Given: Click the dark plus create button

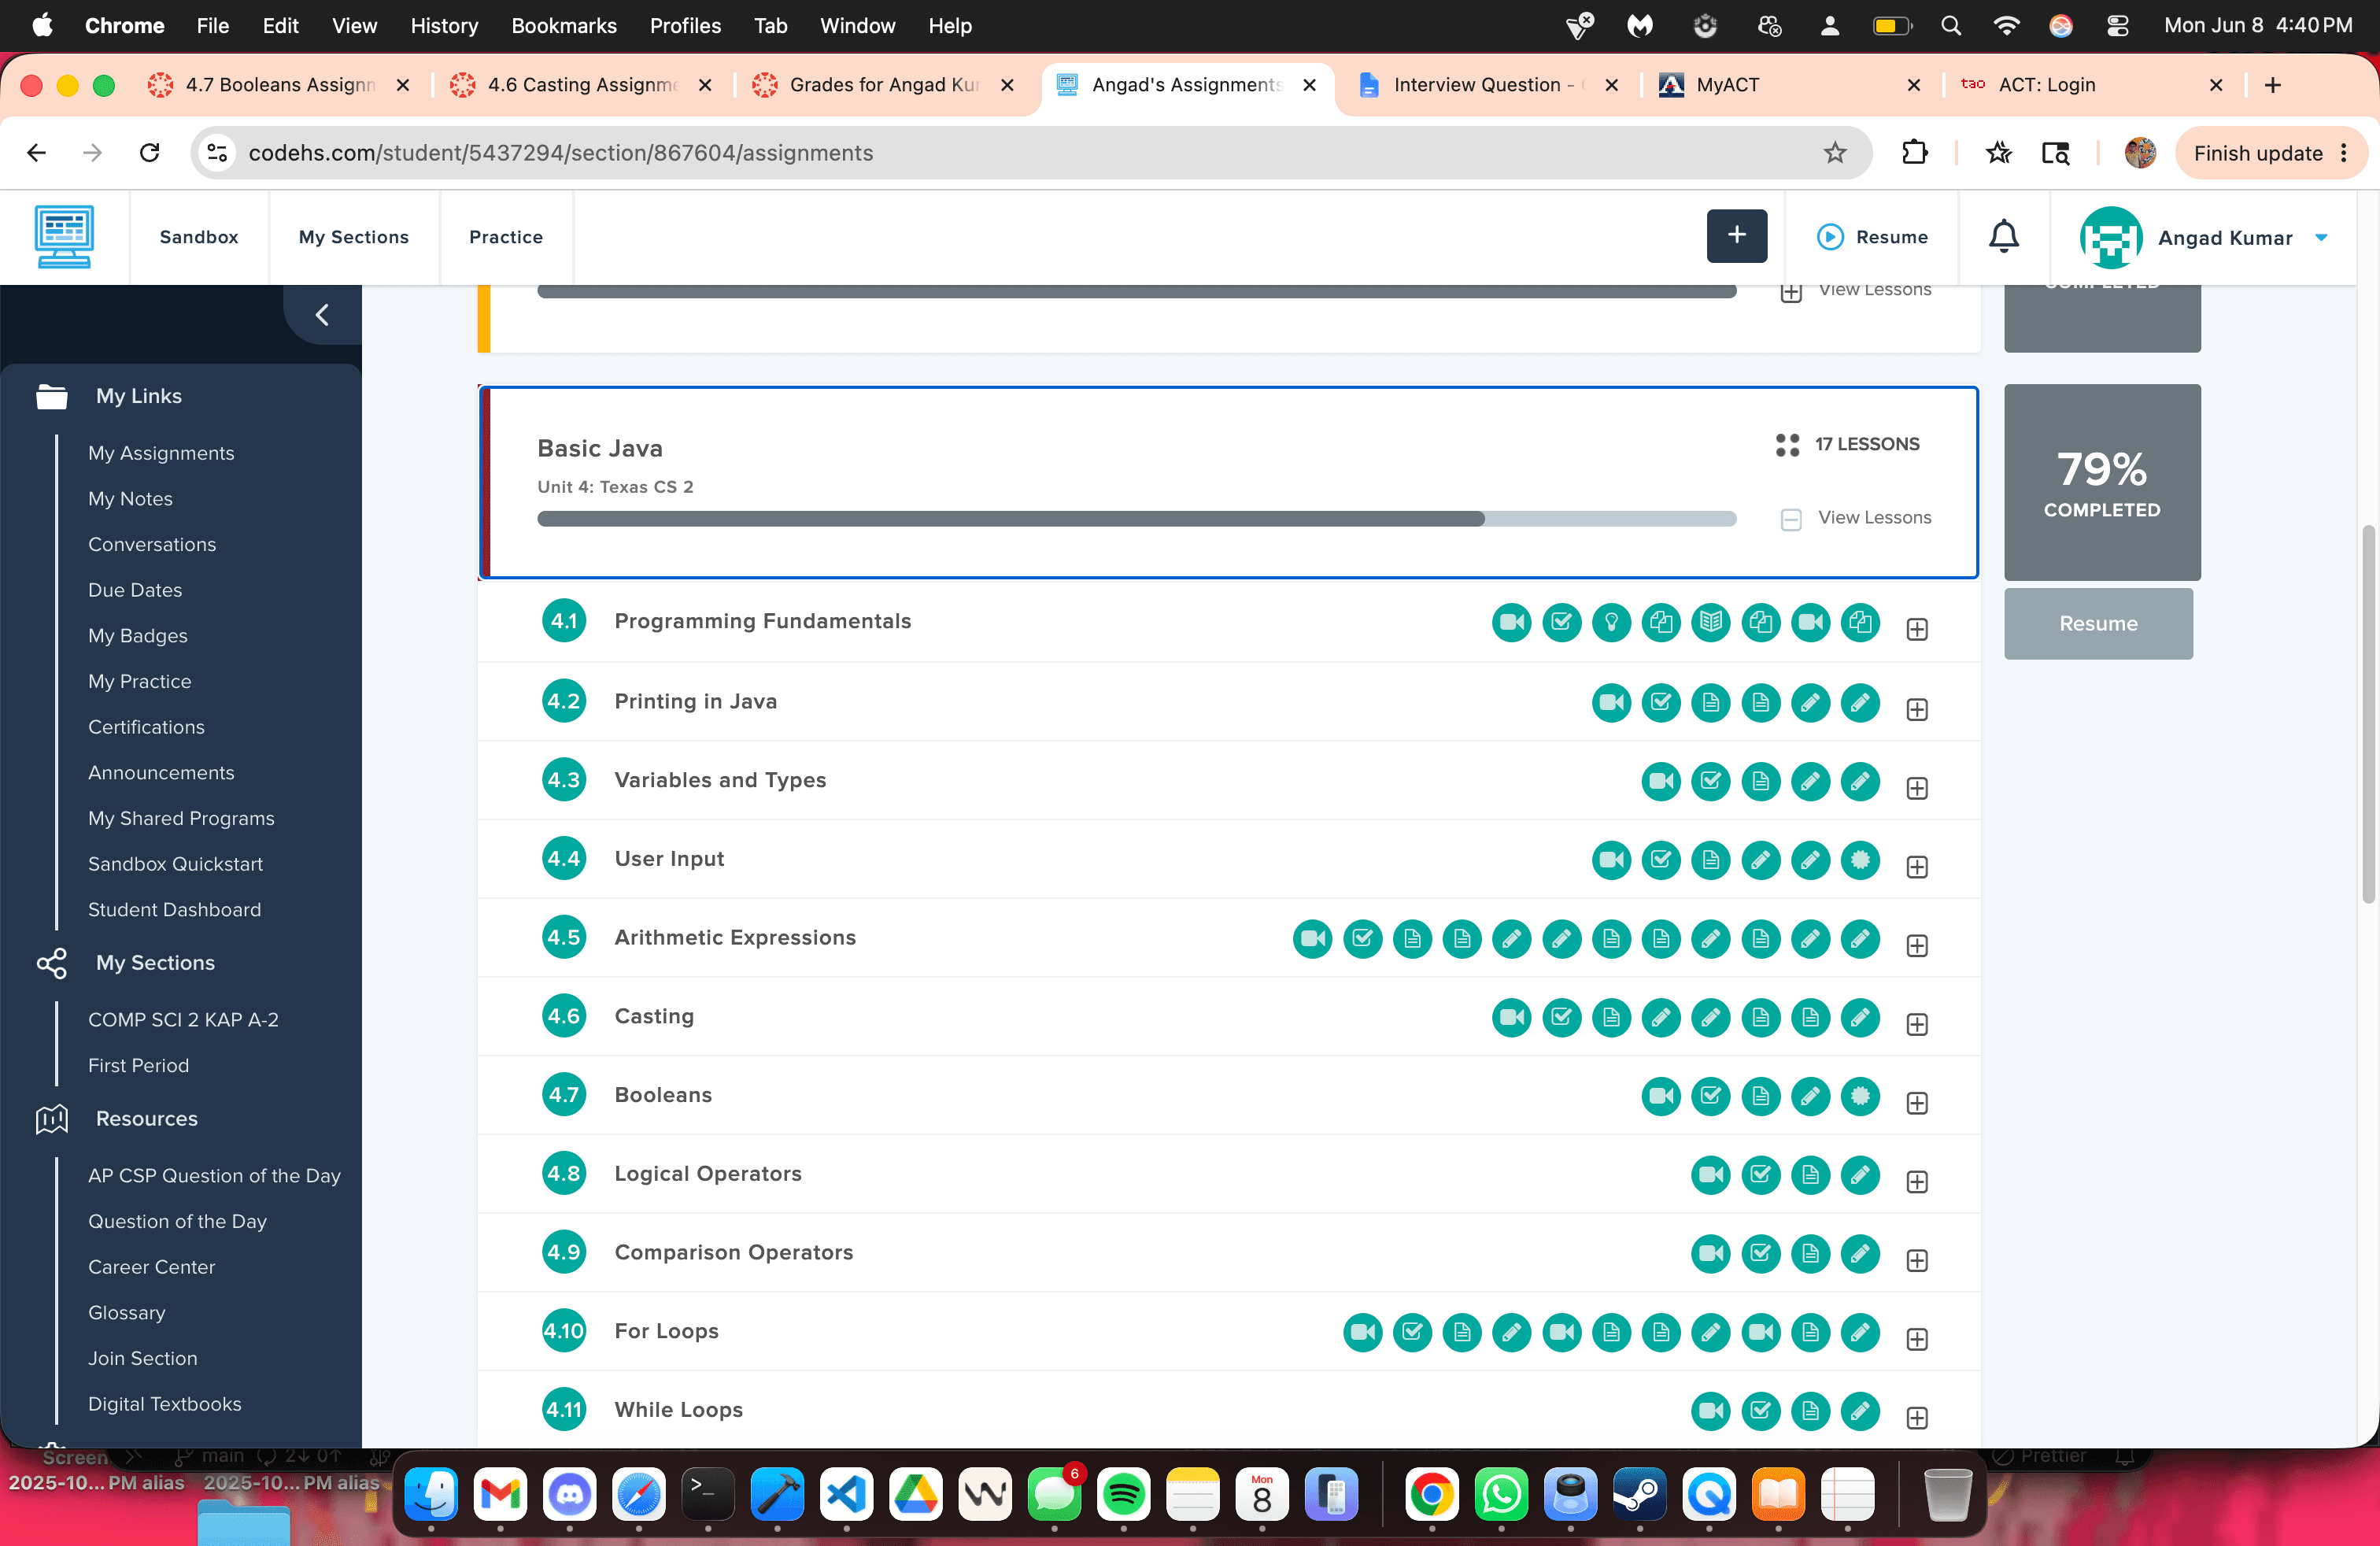Looking at the screenshot, I should tap(1736, 236).
